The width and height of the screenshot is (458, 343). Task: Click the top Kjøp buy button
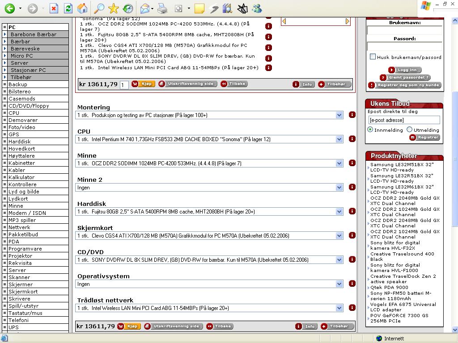pyautogui.click(x=143, y=84)
